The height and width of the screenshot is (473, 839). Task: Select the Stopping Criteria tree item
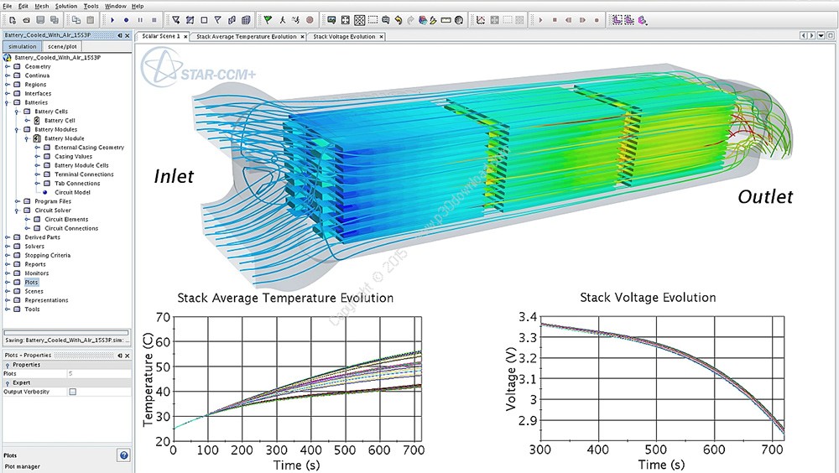(x=47, y=256)
